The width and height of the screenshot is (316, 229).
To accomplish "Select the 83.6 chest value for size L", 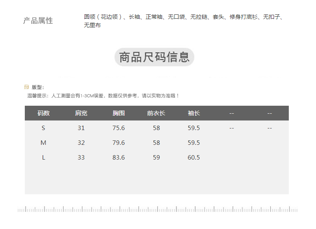I will 119,158.
